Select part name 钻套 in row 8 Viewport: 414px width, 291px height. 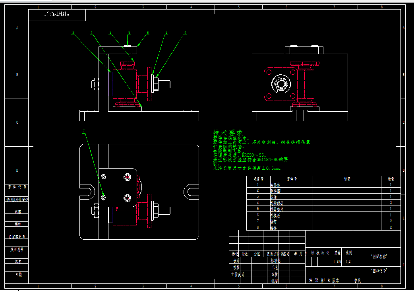point(273,228)
